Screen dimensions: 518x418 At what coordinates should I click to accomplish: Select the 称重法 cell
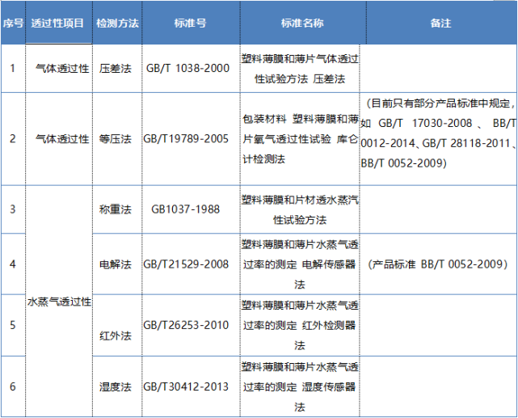tap(117, 209)
